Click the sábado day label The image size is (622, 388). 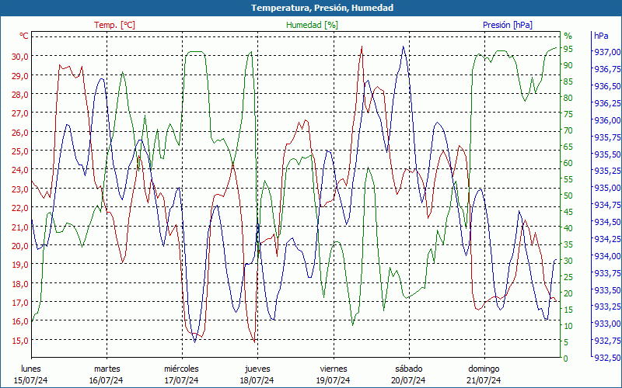click(409, 369)
